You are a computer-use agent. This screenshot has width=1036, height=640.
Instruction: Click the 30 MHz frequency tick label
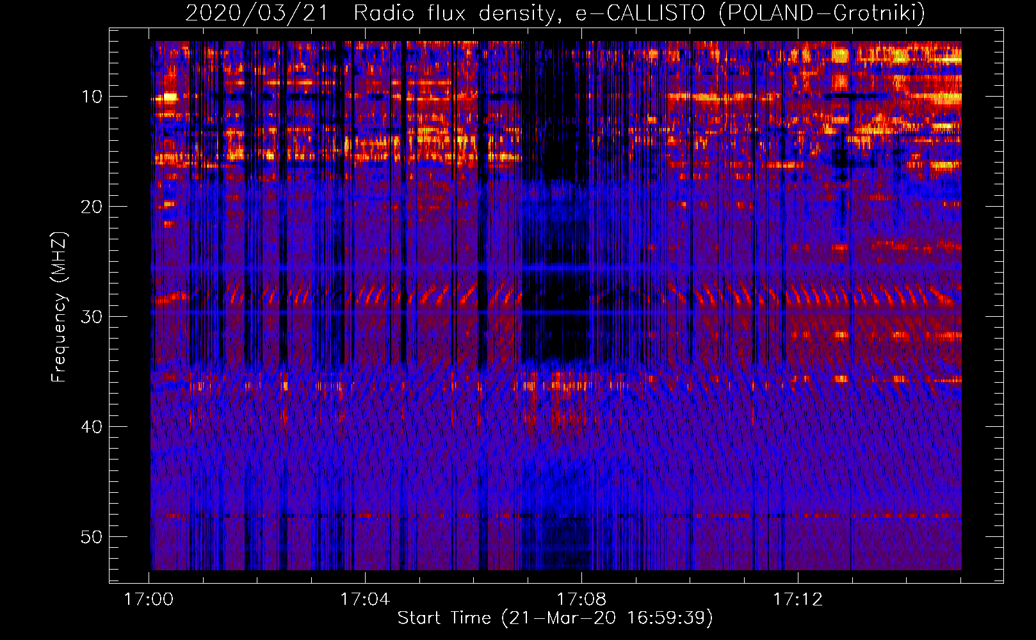click(x=92, y=317)
